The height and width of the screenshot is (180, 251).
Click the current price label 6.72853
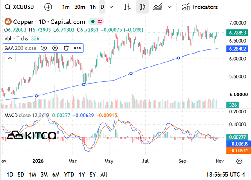[x=237, y=33]
